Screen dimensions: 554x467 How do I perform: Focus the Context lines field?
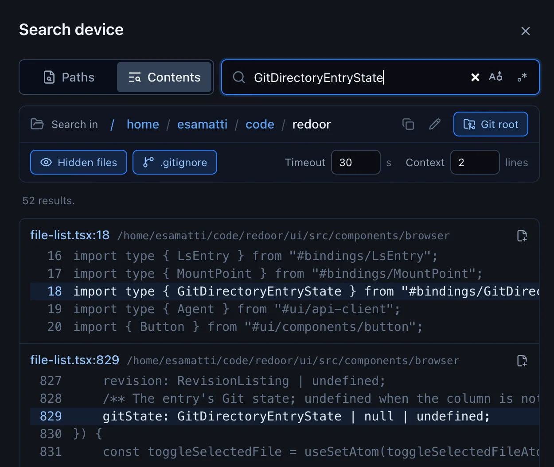click(475, 163)
